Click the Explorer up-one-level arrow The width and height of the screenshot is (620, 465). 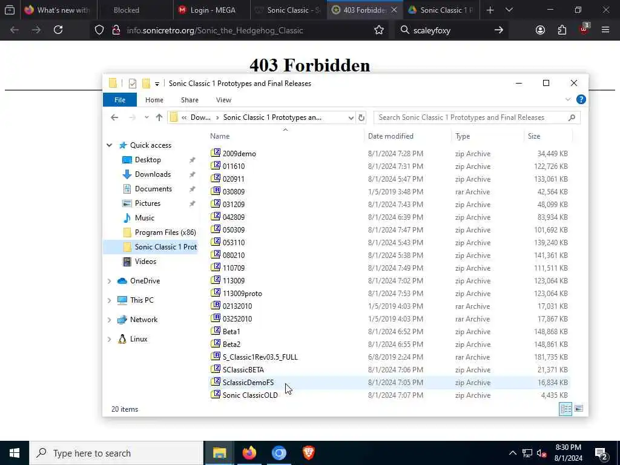click(159, 117)
